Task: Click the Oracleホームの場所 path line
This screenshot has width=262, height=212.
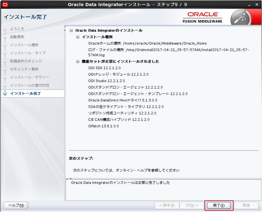Action: pos(147,44)
